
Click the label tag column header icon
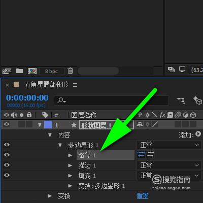click(x=45, y=115)
